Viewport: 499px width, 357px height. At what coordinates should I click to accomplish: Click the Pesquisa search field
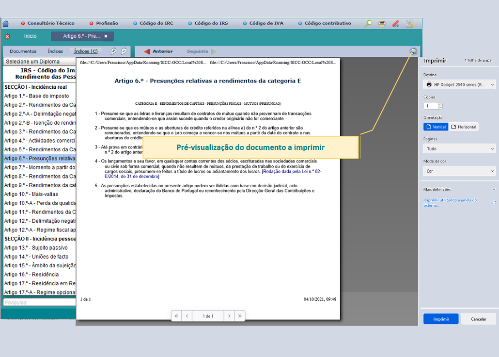[x=39, y=303]
